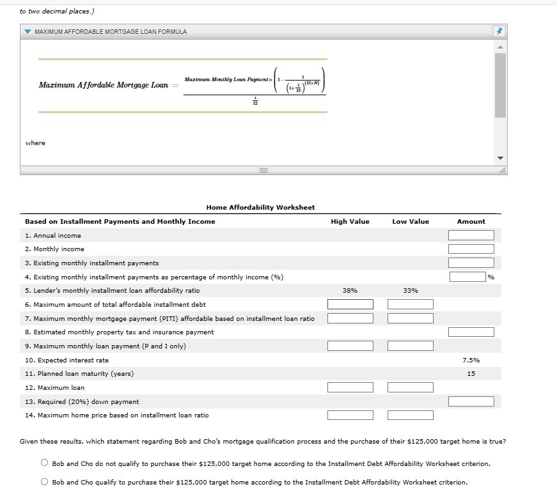Click the '15' planned loan maturity value
This screenshot has width=557, height=496.
pos(471,373)
